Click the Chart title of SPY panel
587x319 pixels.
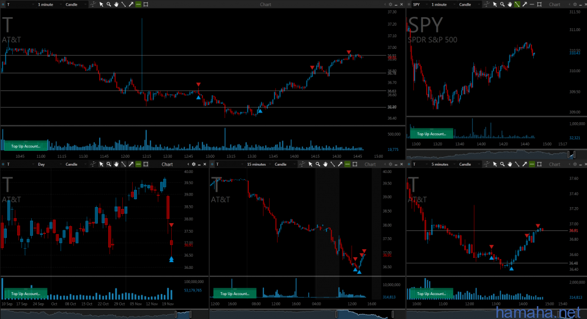coord(555,4)
